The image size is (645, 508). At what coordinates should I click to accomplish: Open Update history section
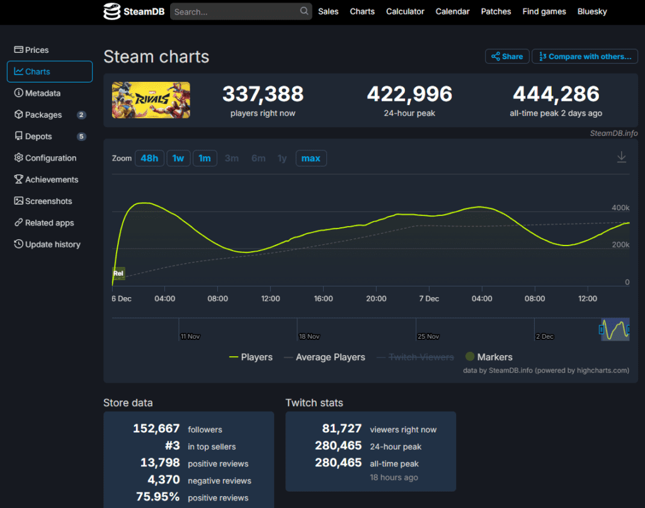[x=50, y=244]
